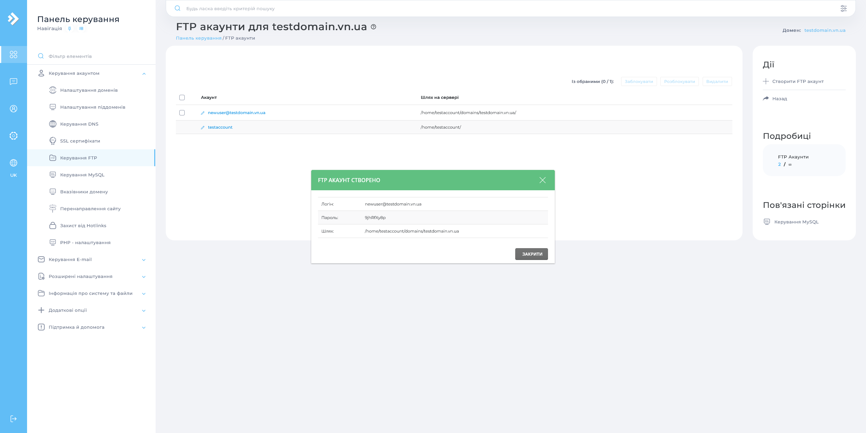
Task: Click the logout icon at bottom left
Action: (x=14, y=418)
